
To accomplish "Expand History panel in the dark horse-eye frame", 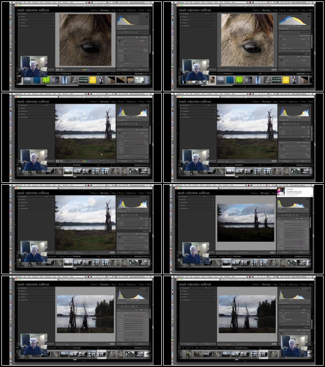I will click(19, 23).
